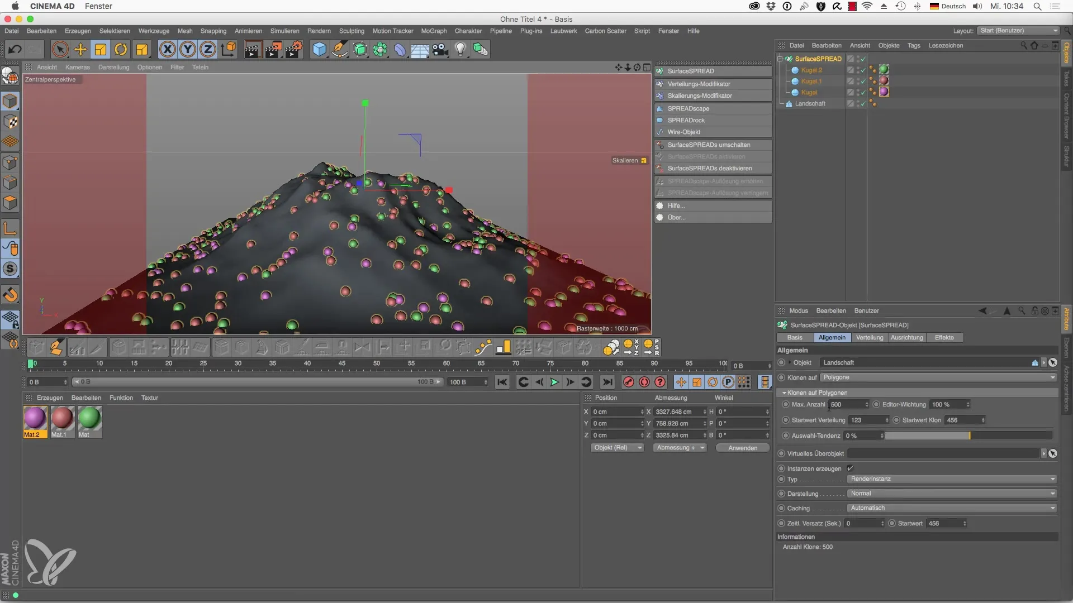Viewport: 1073px width, 603px height.
Task: Add a cube primitive object
Action: pos(319,49)
